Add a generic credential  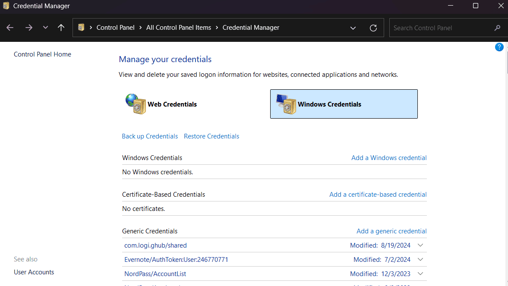(391, 231)
